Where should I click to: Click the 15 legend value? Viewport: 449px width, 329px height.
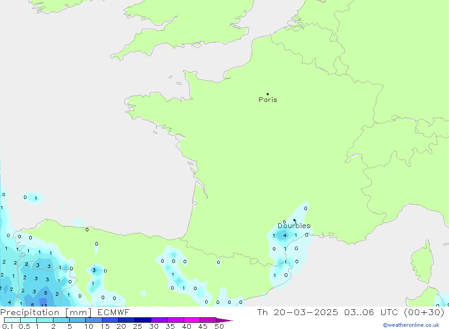[105, 326]
